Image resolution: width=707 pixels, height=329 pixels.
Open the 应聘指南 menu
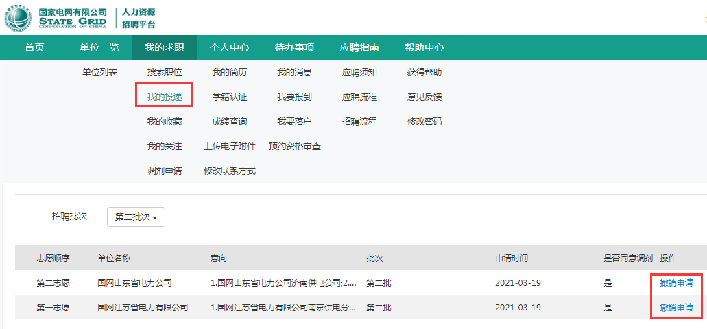pos(359,47)
